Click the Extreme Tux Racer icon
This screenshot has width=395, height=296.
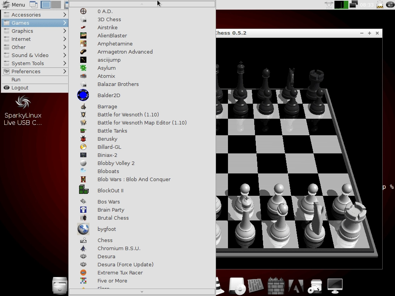(83, 272)
